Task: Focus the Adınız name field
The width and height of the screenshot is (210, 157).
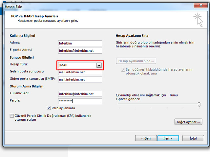Action: point(80,43)
